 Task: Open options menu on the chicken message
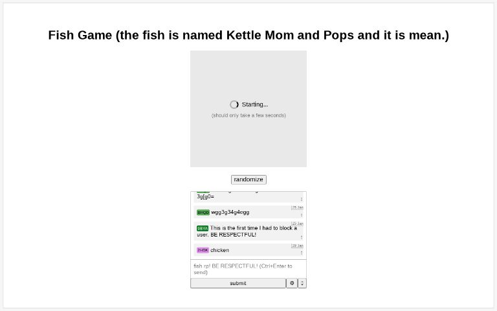tap(302, 253)
